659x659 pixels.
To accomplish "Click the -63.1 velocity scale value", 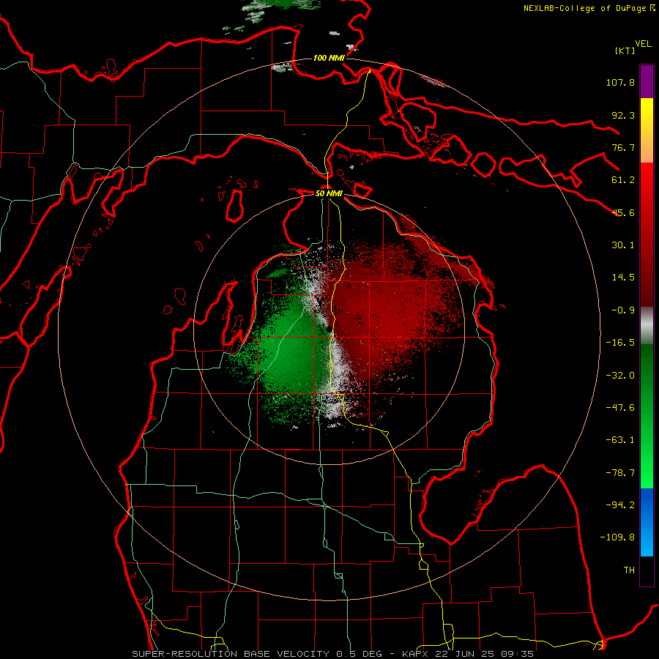I will point(620,440).
